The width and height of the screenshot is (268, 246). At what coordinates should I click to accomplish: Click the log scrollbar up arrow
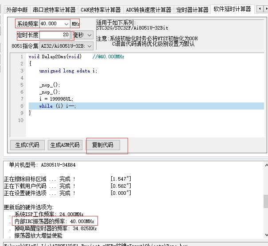pyautogui.click(x=266, y=165)
